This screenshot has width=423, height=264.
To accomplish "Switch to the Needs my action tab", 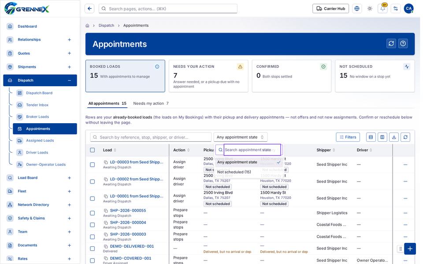I will pos(151,103).
